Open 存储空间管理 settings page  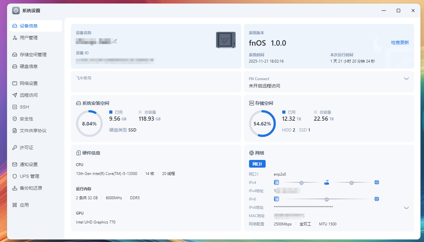[33, 55]
